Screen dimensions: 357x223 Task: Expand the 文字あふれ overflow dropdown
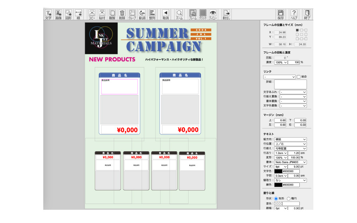[x=293, y=92]
